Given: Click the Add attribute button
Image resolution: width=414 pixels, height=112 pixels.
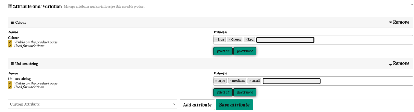Looking at the screenshot, I should tap(197, 105).
